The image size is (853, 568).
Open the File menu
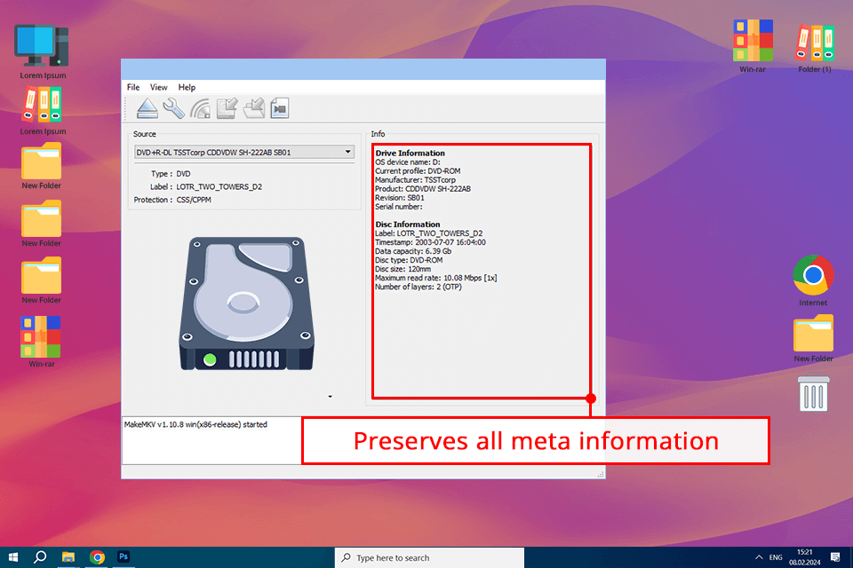point(132,87)
